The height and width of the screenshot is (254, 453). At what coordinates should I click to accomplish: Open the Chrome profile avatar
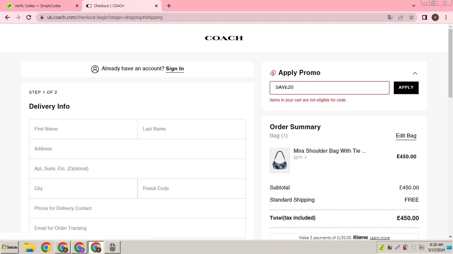[x=435, y=17]
